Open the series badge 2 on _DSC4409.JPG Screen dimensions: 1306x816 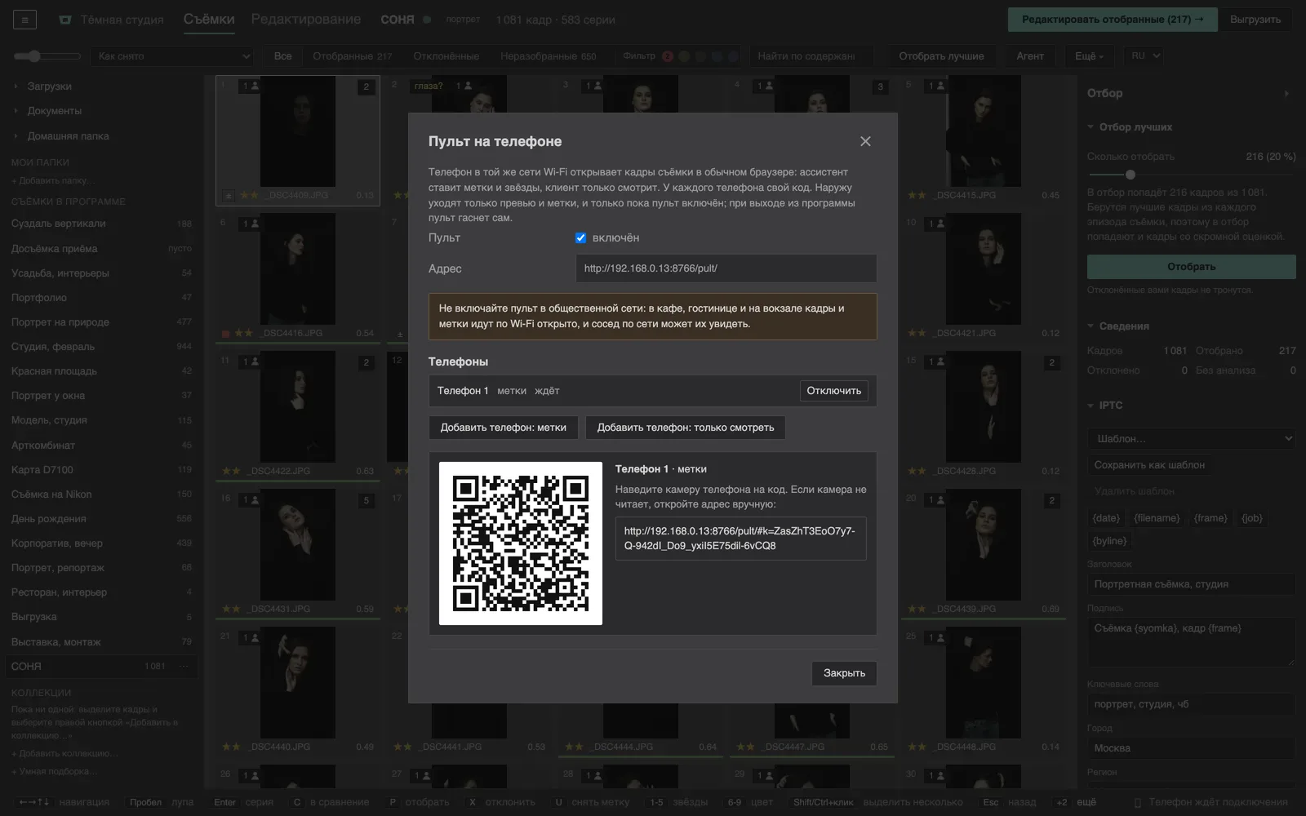[366, 86]
